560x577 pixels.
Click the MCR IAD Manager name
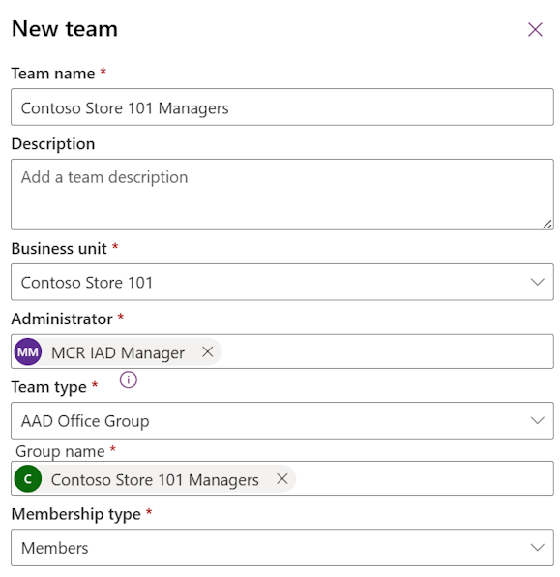click(118, 352)
